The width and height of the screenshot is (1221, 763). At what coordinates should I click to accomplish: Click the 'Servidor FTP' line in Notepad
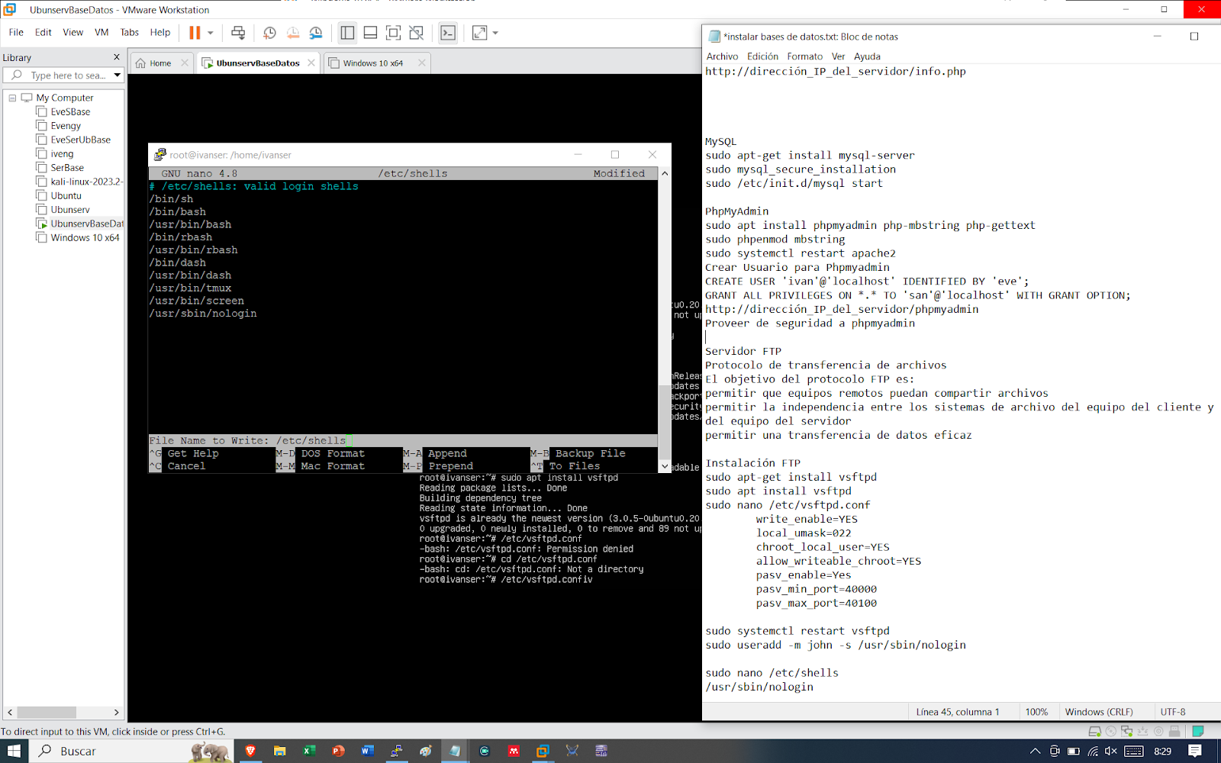pyautogui.click(x=743, y=351)
